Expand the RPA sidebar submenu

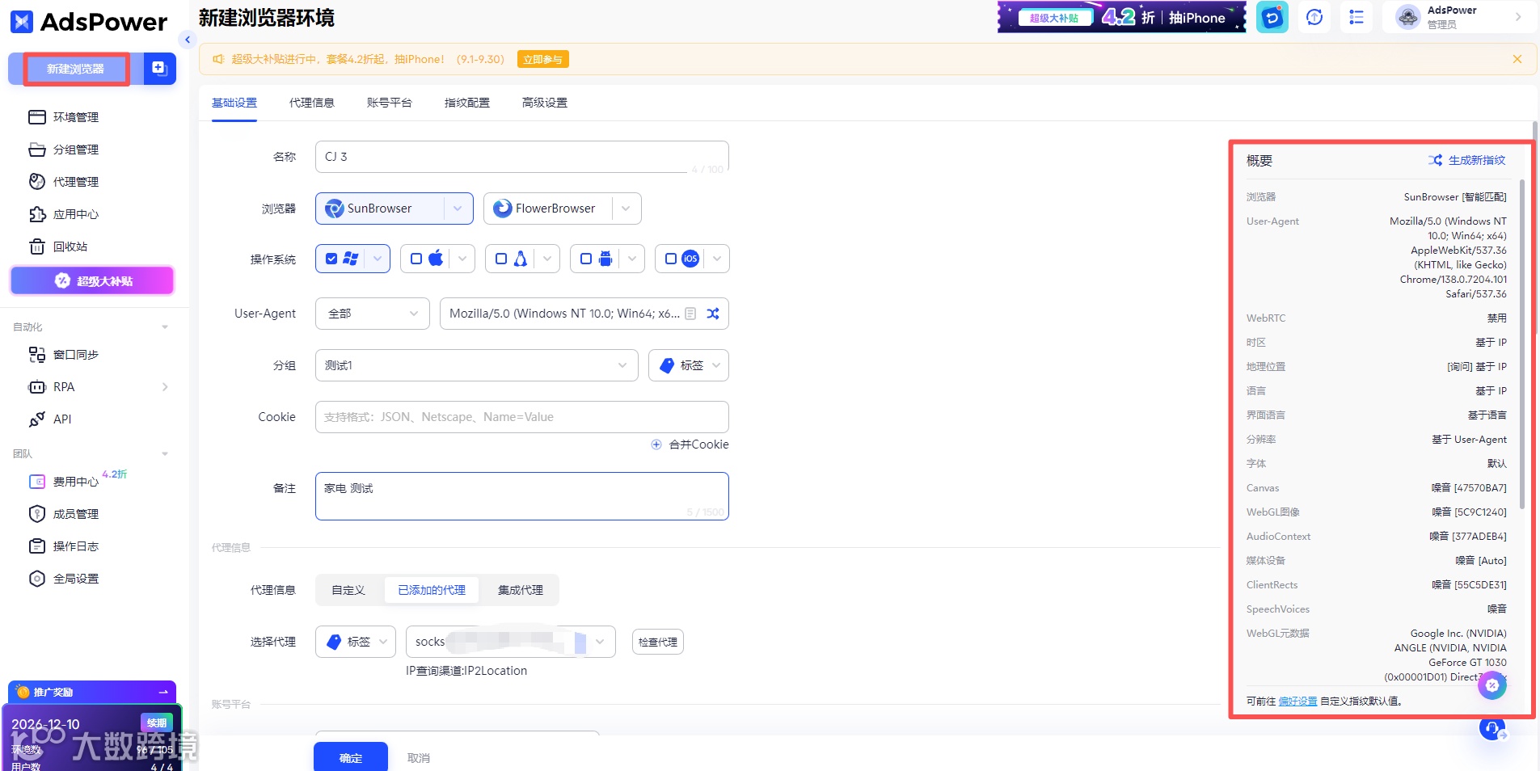coord(165,387)
